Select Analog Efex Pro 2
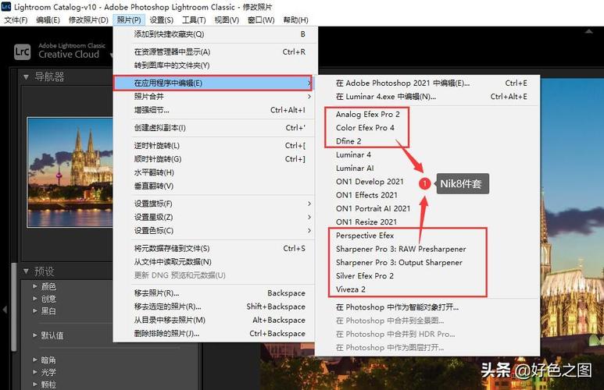Viewport: 604px width, 390px height. pos(427,114)
